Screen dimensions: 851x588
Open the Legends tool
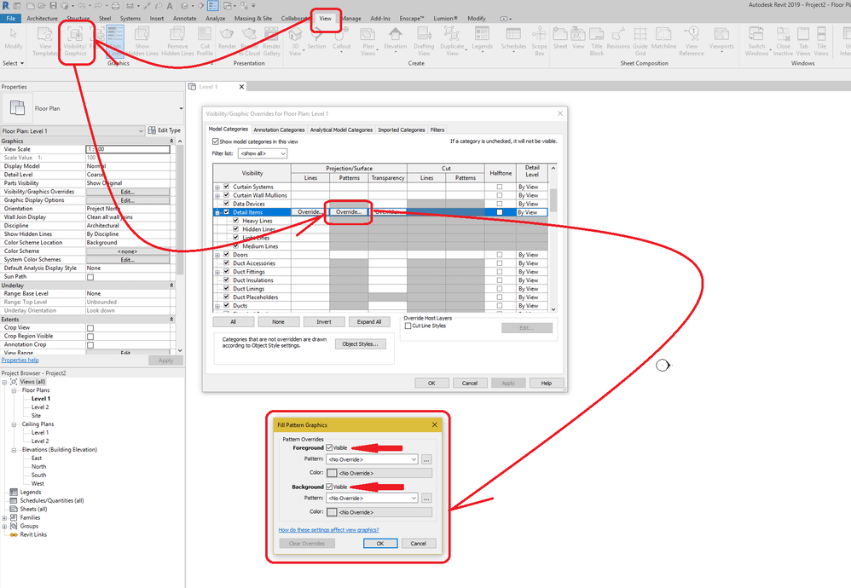tap(482, 38)
